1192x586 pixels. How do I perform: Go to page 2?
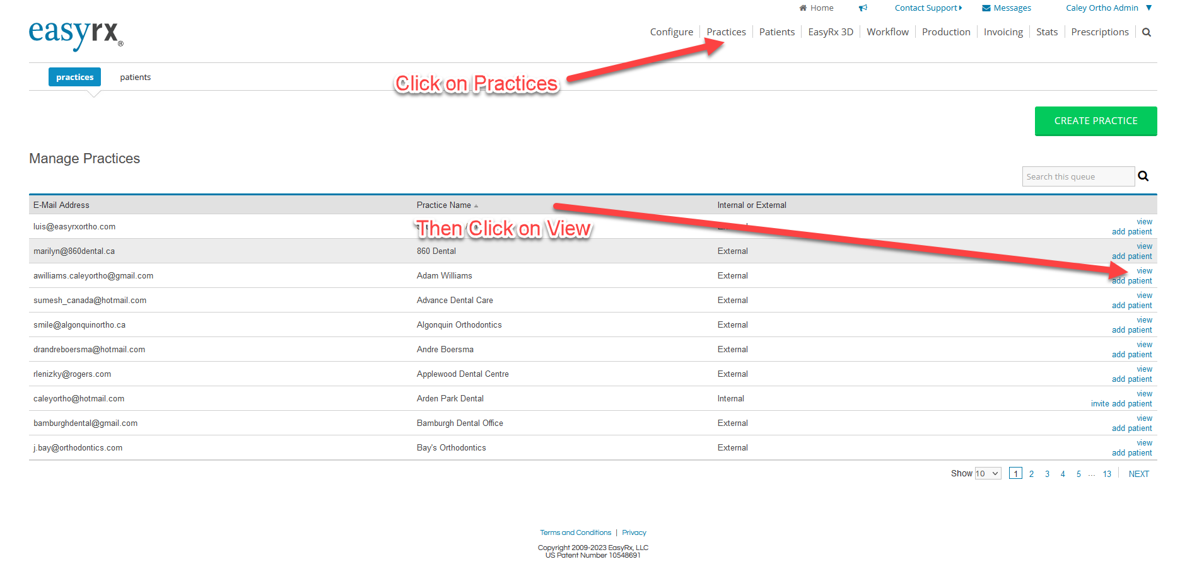pos(1031,474)
